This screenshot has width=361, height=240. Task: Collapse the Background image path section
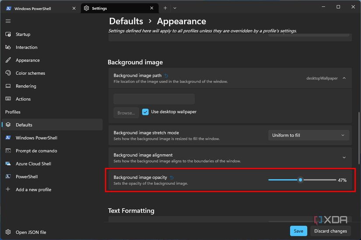344,78
